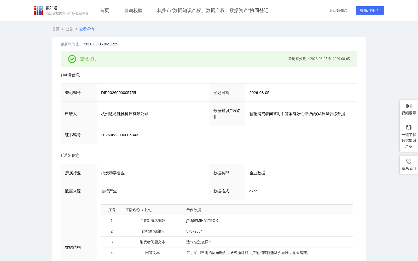Click 公告 in the breadcrumb
This screenshot has height=261, width=418.
tap(69, 29)
